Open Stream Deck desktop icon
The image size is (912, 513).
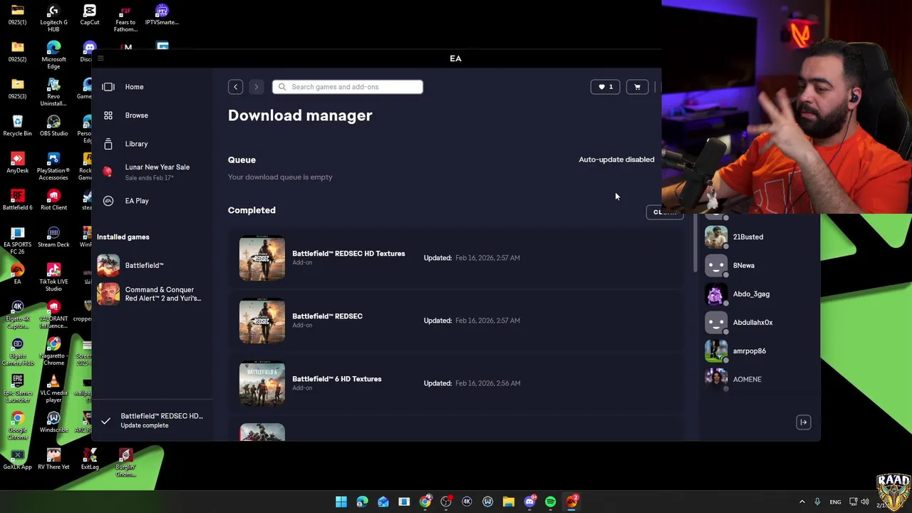tap(53, 237)
